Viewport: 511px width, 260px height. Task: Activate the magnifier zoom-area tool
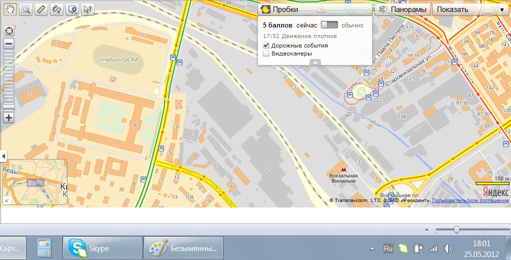[25, 9]
